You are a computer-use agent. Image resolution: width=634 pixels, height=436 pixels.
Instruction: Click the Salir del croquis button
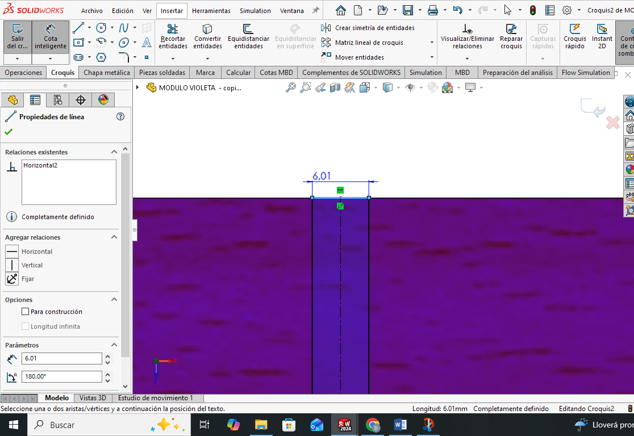pyautogui.click(x=18, y=37)
